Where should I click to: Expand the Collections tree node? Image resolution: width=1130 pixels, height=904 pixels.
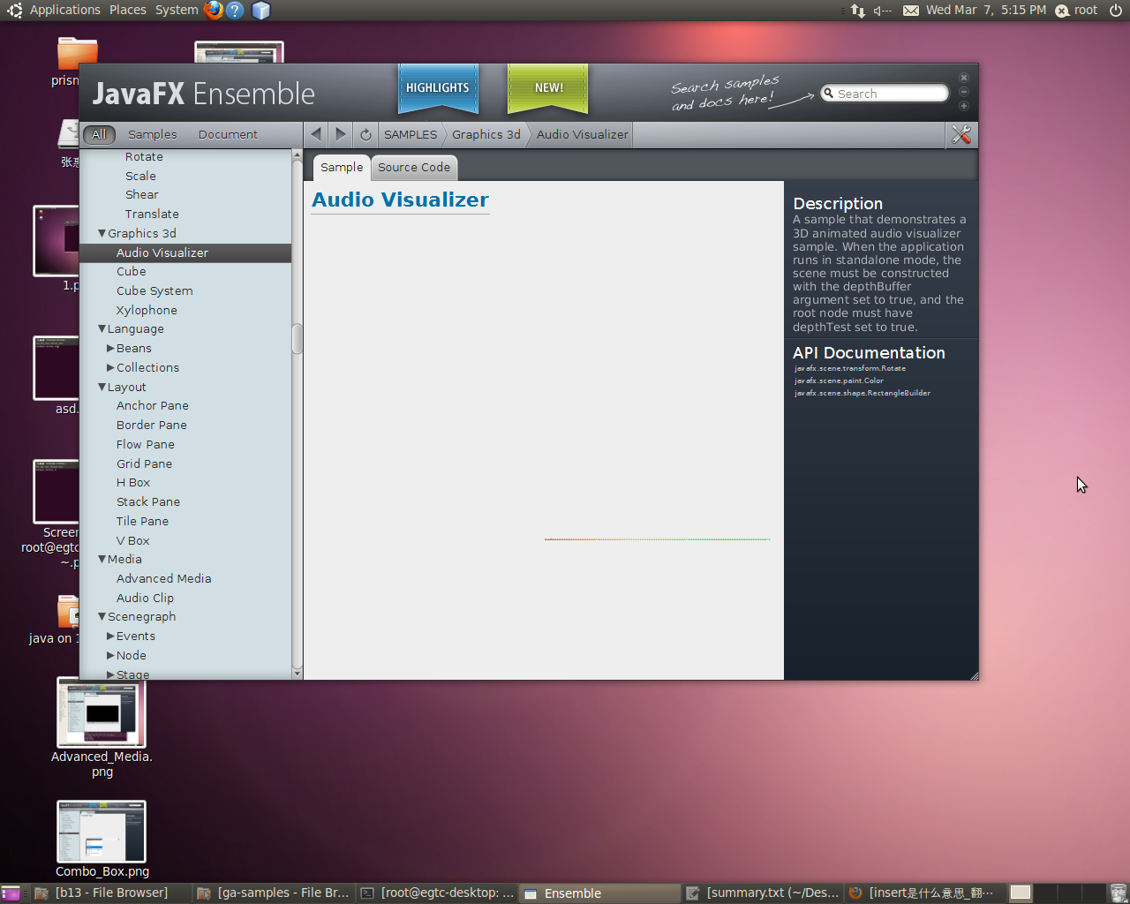(x=110, y=367)
